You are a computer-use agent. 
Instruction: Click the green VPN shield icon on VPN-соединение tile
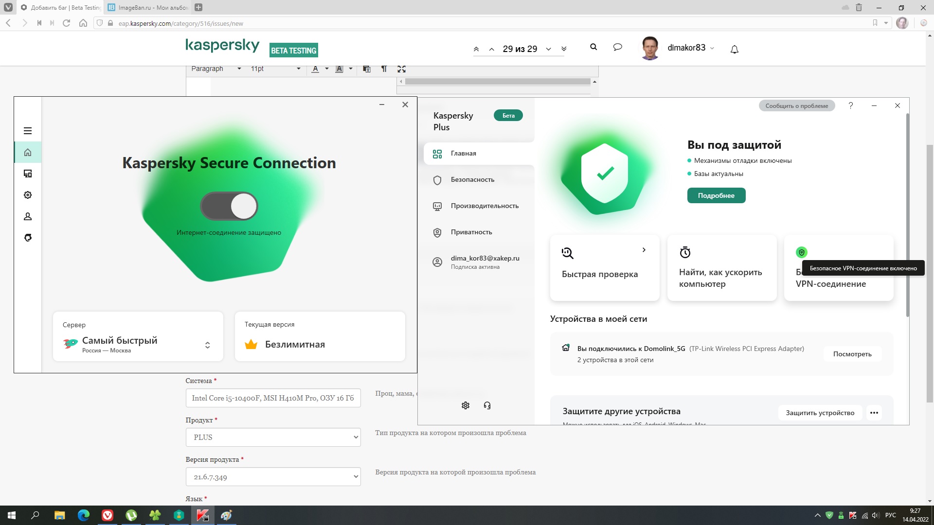[x=802, y=252]
